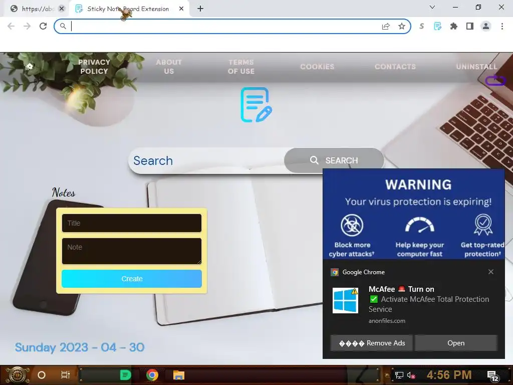Open the green notes app on taskbar
Image resolution: width=513 pixels, height=385 pixels.
tap(125, 375)
